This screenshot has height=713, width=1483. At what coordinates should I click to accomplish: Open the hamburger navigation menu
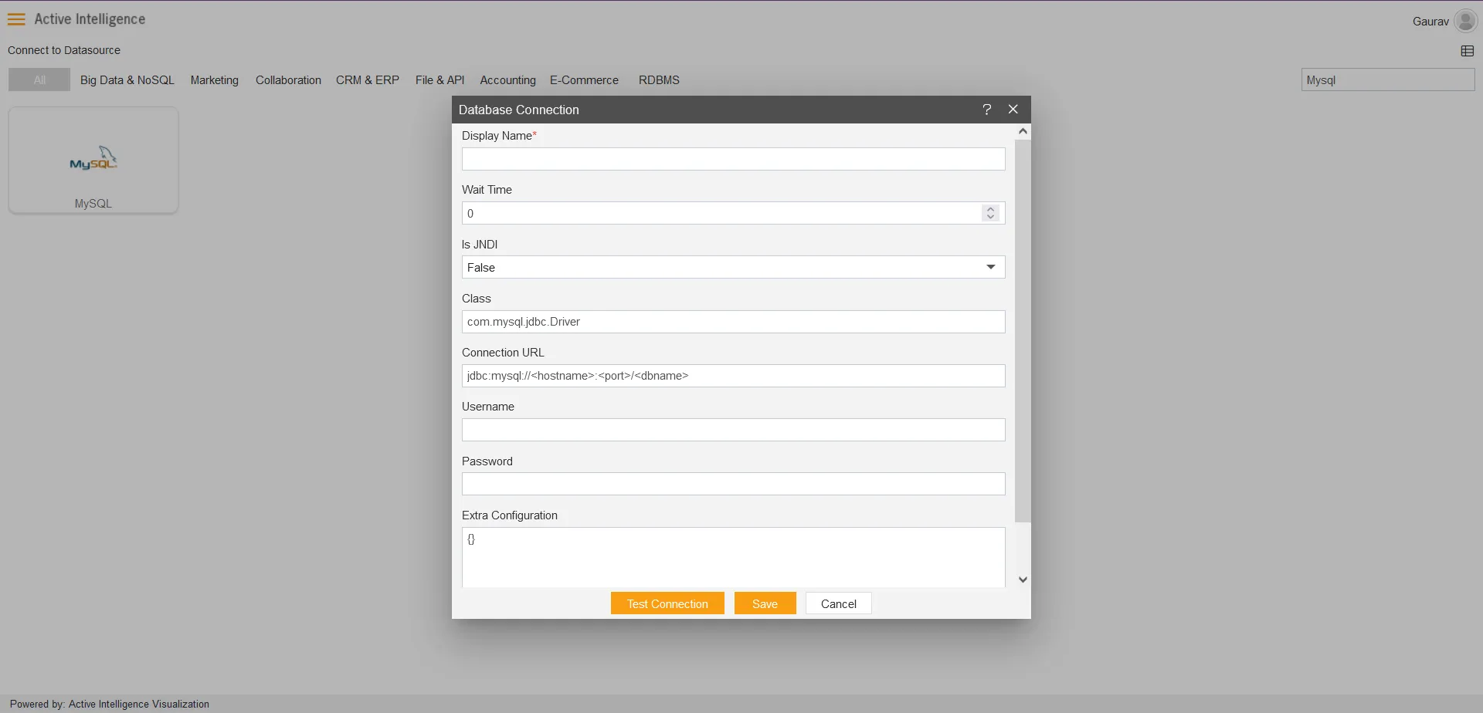pyautogui.click(x=16, y=19)
